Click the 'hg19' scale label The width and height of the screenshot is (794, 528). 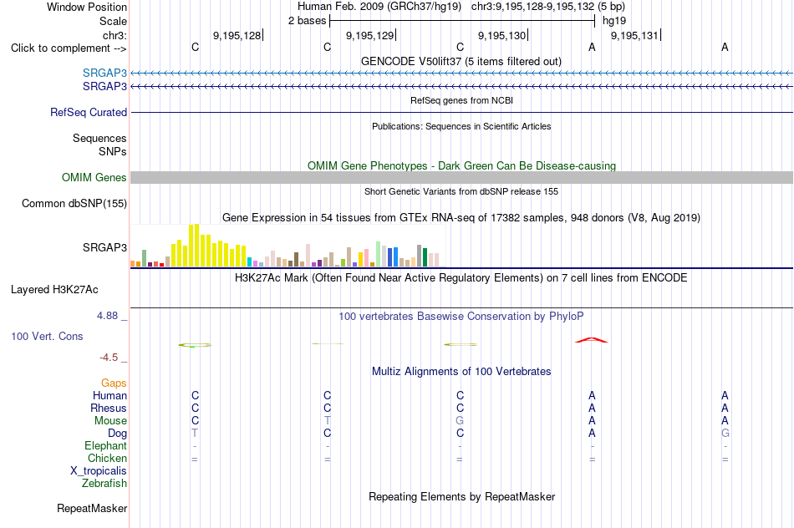pos(614,21)
